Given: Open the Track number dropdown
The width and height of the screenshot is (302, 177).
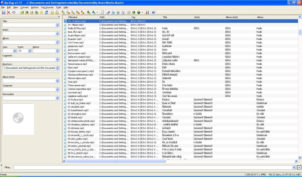Looking at the screenshot, I should tap(29, 51).
